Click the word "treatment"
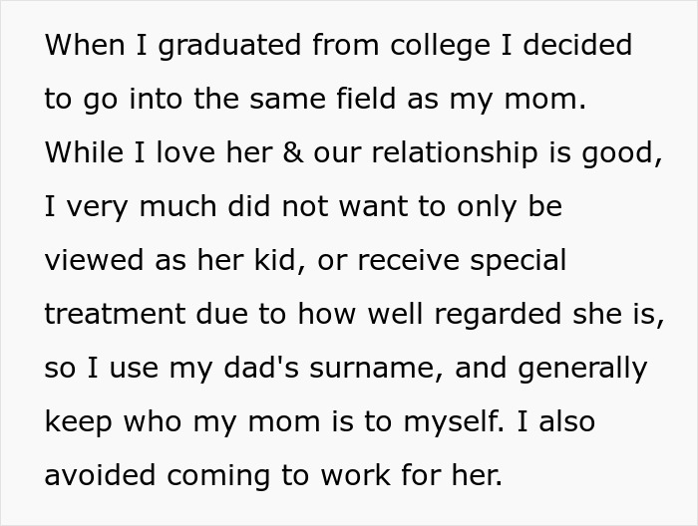698x526 pixels. 113,315
